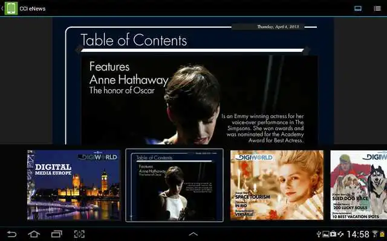Tap the screenshot capture icon in the navigation bar
This screenshot has height=241, width=387.
click(79, 234)
